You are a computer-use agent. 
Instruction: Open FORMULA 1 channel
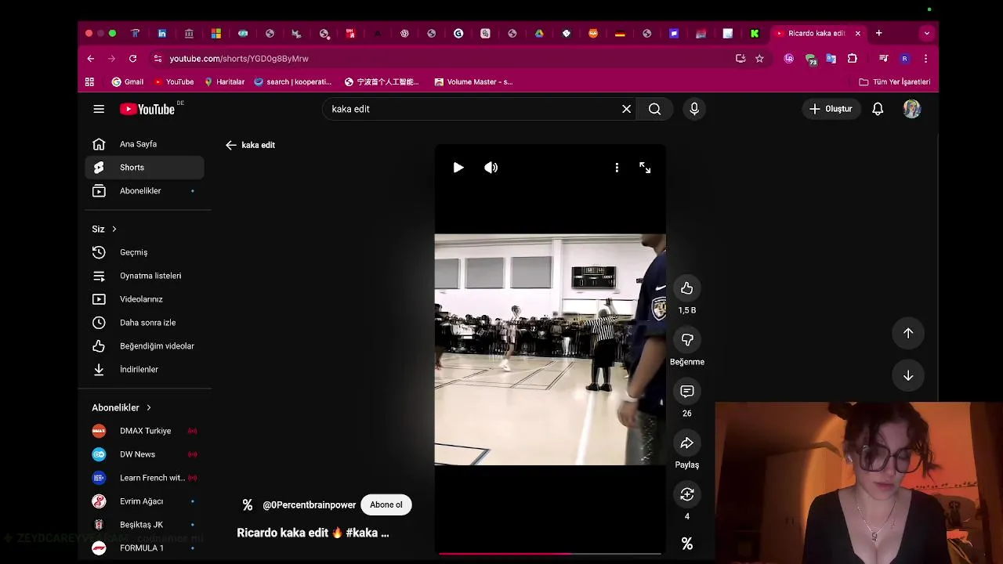[x=144, y=548]
